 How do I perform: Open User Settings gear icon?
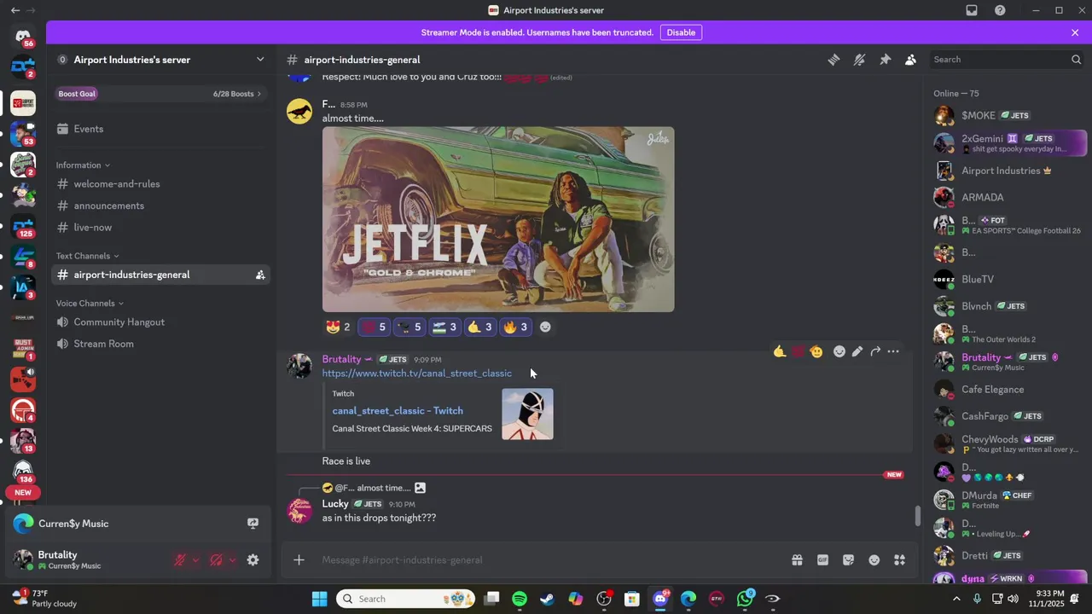coord(253,560)
